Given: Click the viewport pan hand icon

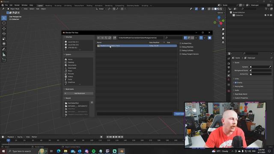Looking at the screenshot, I should [x=223, y=34].
